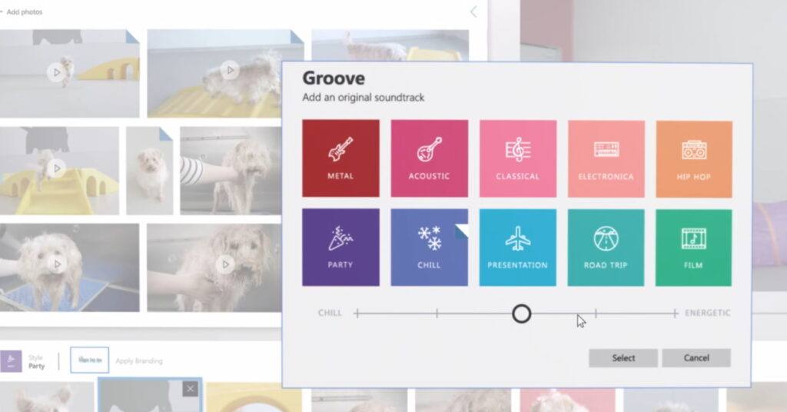Viewport: 787px width, 412px height.
Task: Click the CHILL label beside the slider
Action: click(x=330, y=313)
